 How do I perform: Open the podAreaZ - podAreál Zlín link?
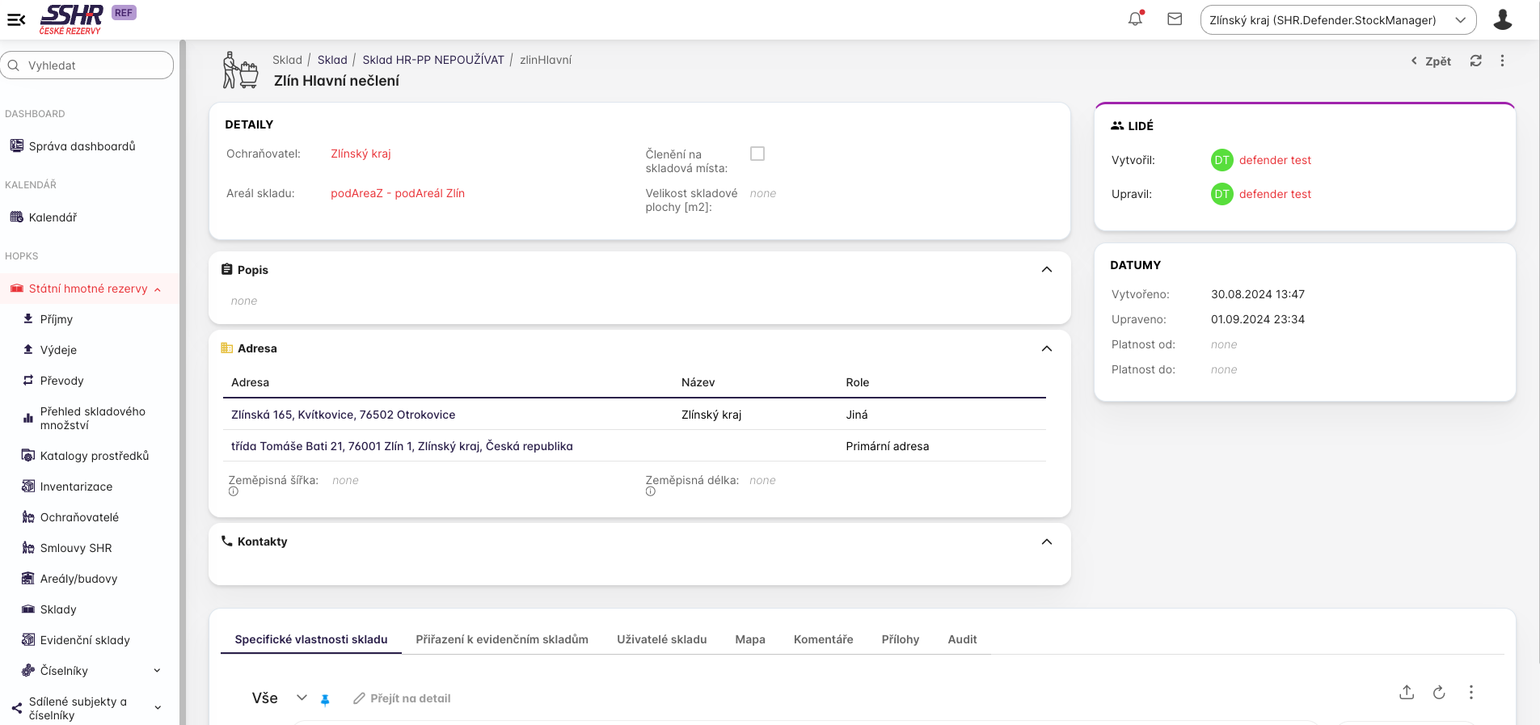pos(398,193)
